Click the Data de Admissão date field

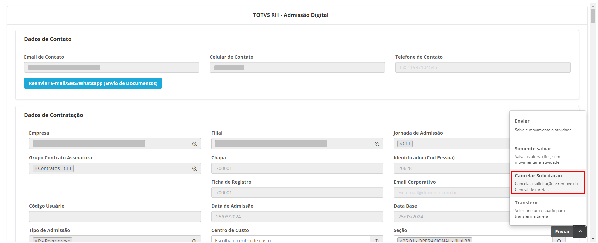click(297, 216)
